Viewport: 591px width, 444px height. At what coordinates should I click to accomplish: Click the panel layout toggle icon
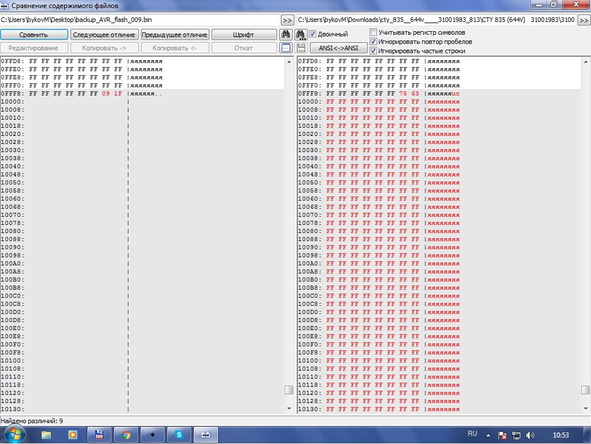[x=286, y=48]
